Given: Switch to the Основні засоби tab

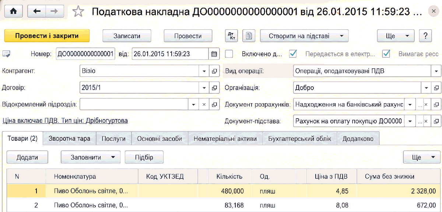Looking at the screenshot, I should (x=159, y=139).
